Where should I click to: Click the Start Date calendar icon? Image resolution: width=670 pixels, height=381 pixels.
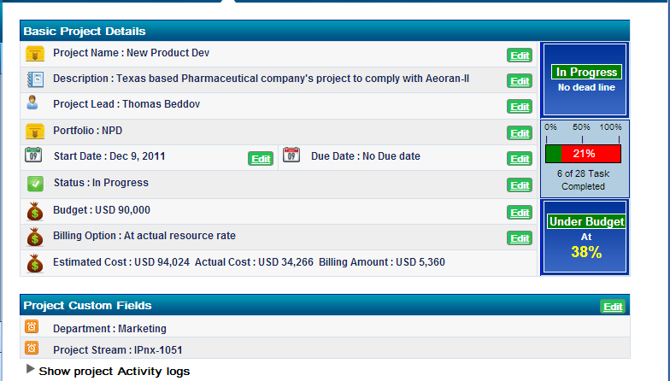coord(33,155)
